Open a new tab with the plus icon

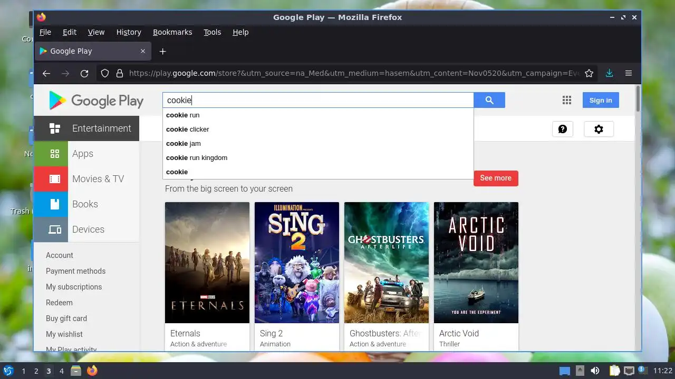pos(163,51)
